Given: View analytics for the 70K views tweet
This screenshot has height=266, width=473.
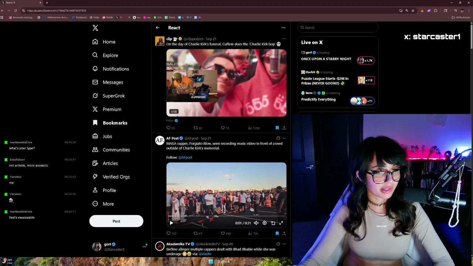Looking at the screenshot, I should tap(253, 233).
